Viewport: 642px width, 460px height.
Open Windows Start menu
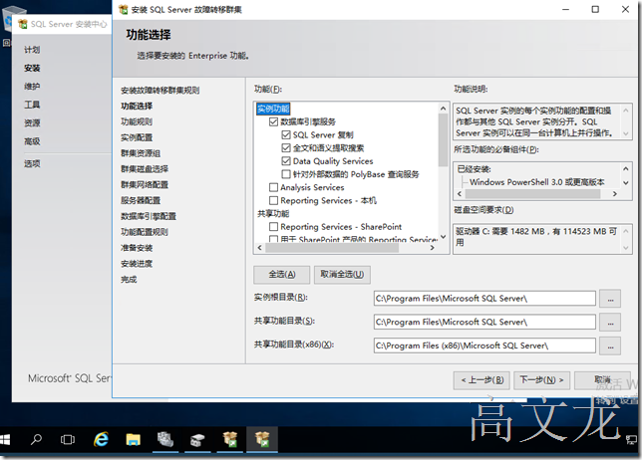click(x=4, y=440)
